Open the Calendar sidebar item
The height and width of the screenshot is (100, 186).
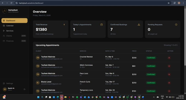[15, 26]
